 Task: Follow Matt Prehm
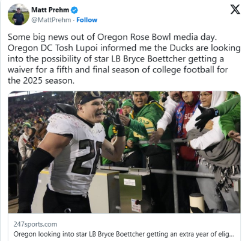tap(87, 20)
